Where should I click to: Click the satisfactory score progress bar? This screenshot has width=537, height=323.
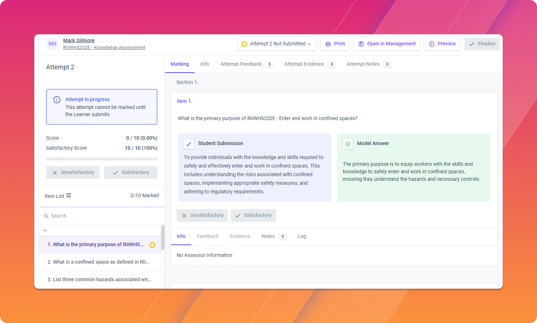102,159
